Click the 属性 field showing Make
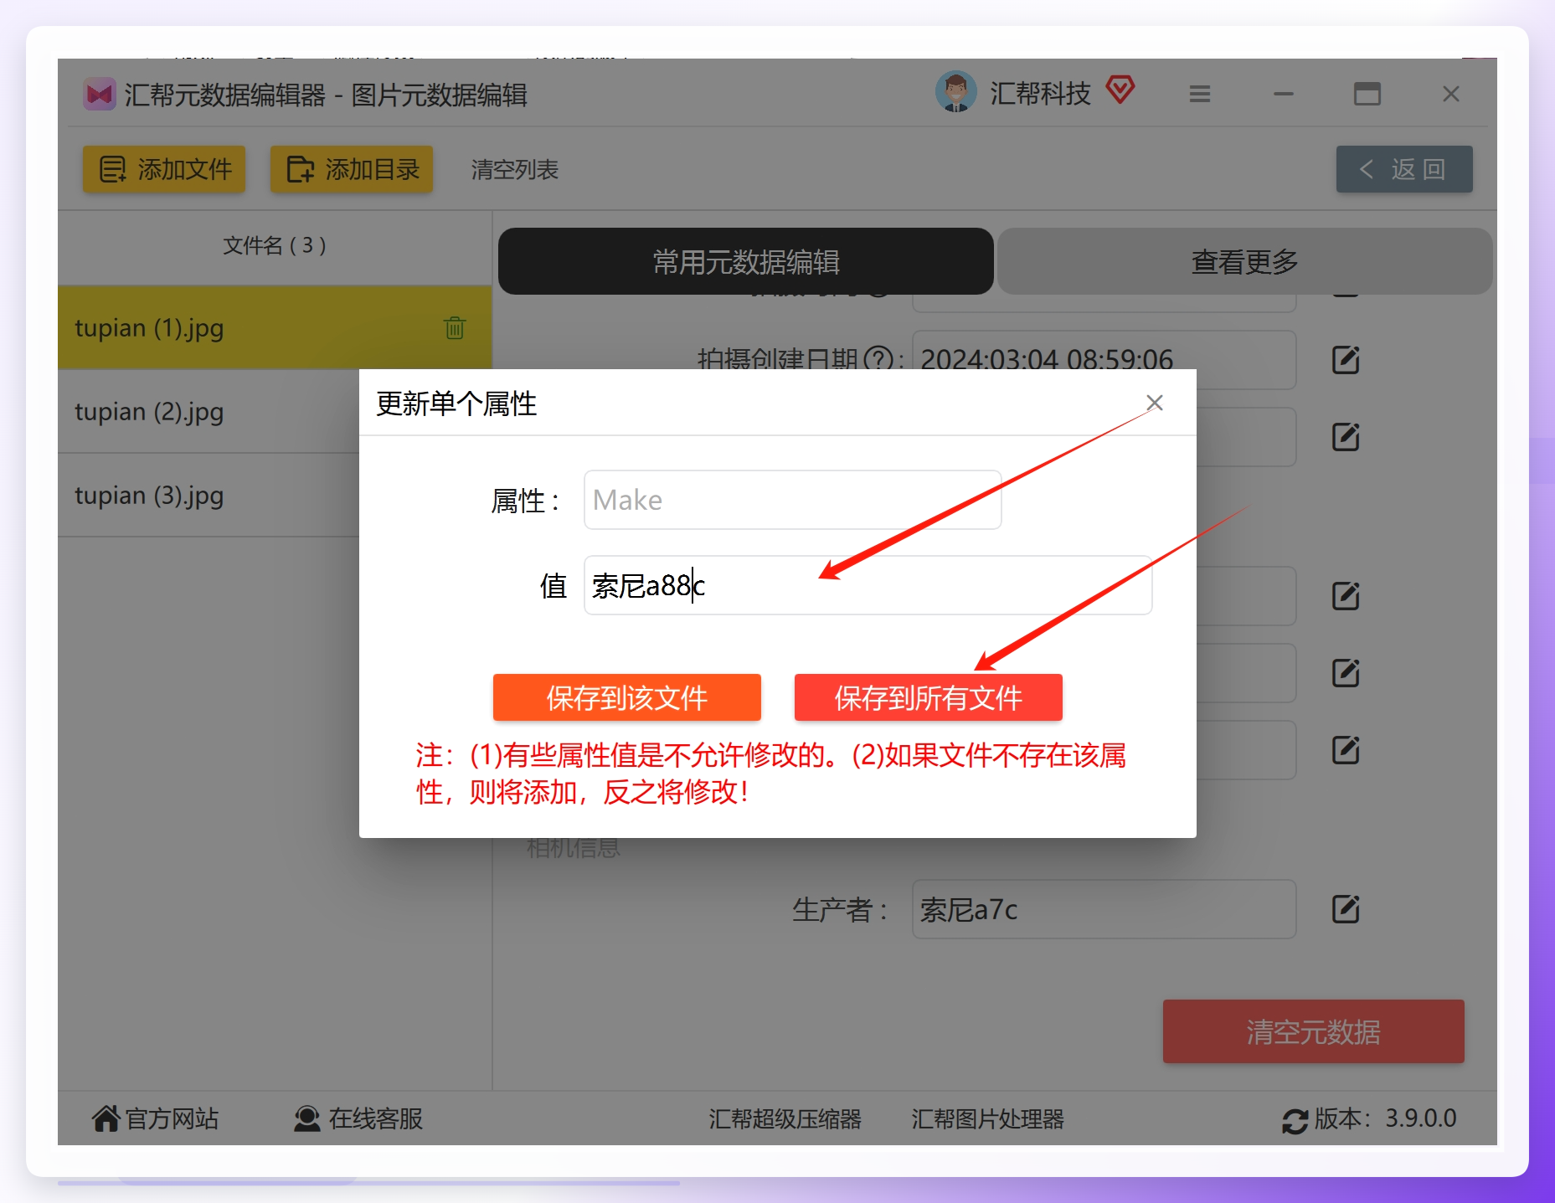1555x1203 pixels. pos(793,500)
